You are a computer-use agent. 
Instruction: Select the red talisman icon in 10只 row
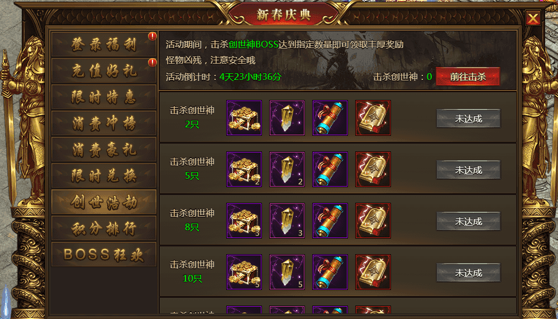pos(373,272)
